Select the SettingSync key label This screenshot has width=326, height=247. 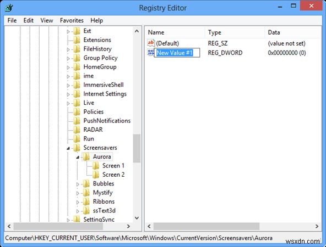pos(99,219)
